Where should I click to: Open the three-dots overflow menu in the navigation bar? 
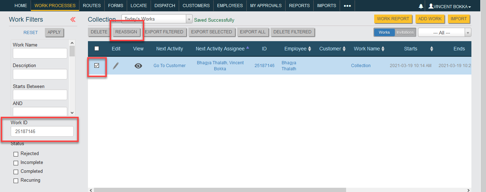tap(347, 6)
